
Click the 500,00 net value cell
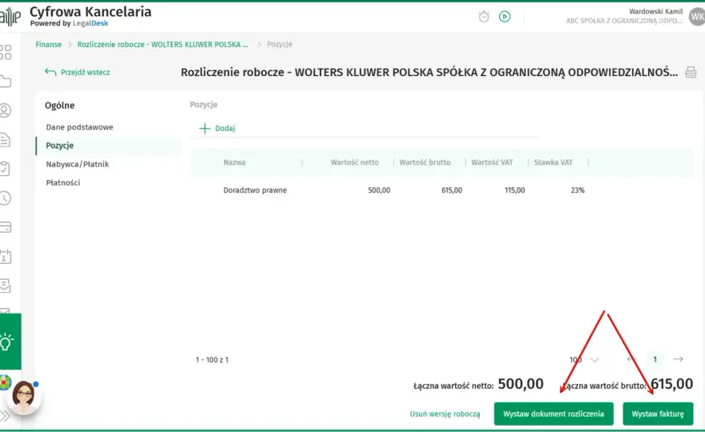[x=379, y=190]
